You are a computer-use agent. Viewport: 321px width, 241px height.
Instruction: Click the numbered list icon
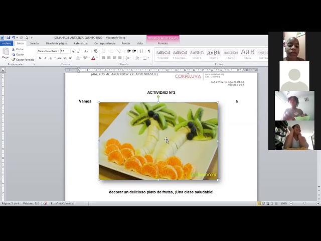111,51
